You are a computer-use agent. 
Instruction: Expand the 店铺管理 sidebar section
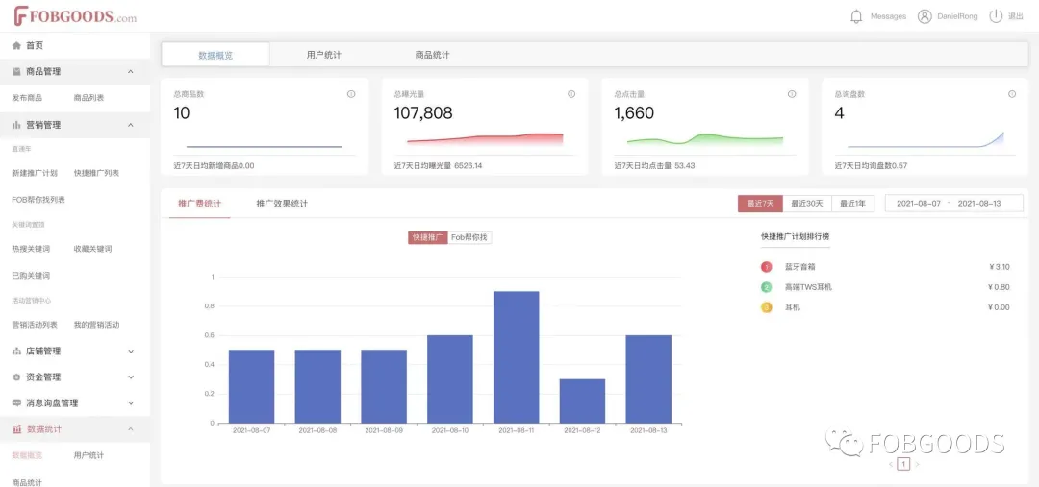point(131,352)
